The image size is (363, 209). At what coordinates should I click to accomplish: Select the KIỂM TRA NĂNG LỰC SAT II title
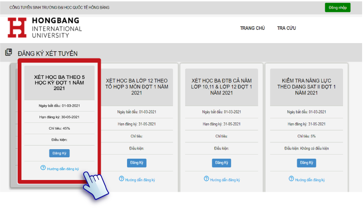[307, 87]
